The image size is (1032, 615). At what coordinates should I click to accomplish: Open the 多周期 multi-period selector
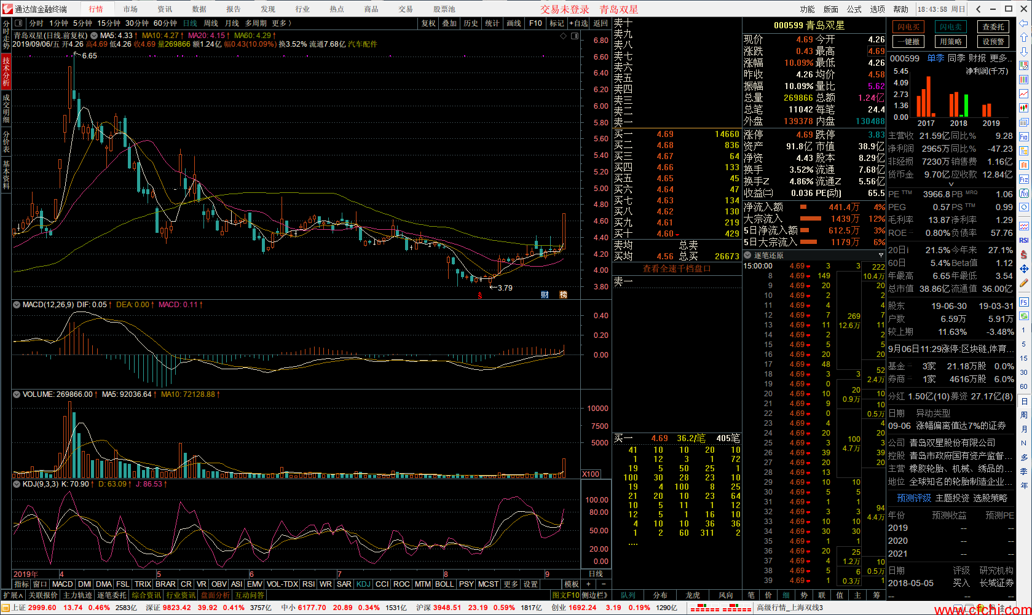click(256, 23)
